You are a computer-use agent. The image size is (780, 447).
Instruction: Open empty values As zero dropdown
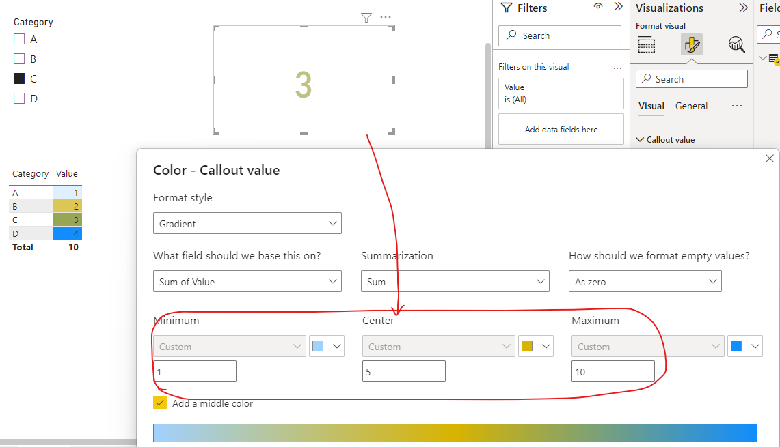tap(645, 281)
